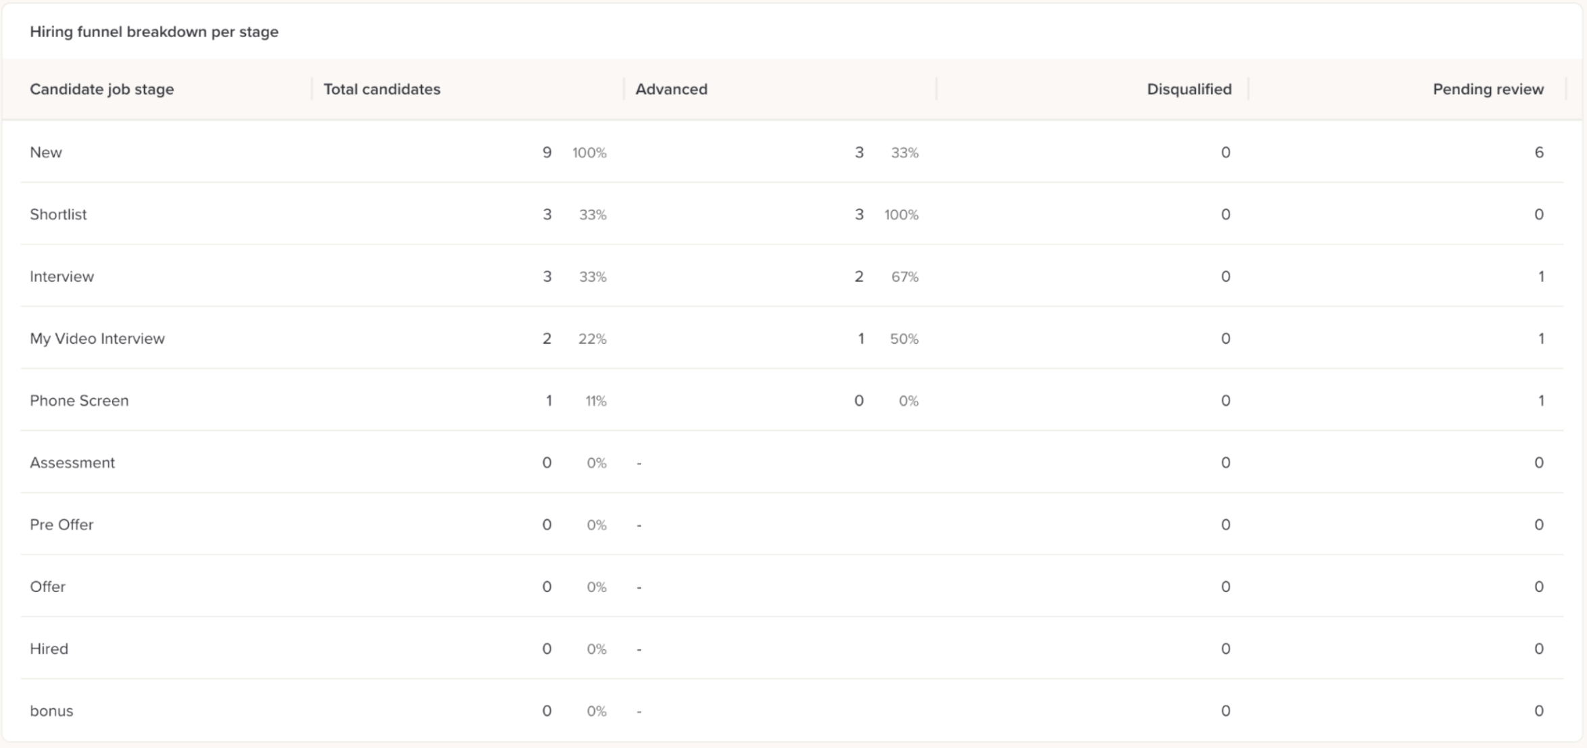Select the Hired stage row
This screenshot has width=1587, height=748.
(49, 649)
